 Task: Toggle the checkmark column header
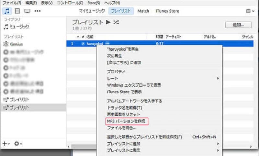tap(83, 37)
